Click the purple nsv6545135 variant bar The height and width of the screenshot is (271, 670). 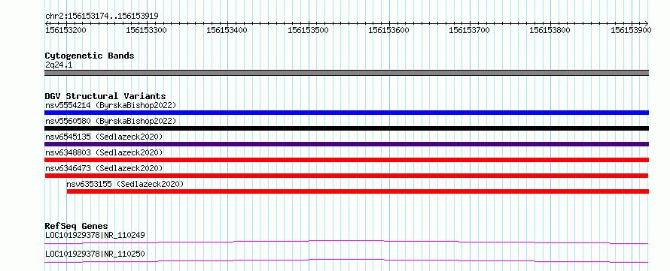click(346, 144)
